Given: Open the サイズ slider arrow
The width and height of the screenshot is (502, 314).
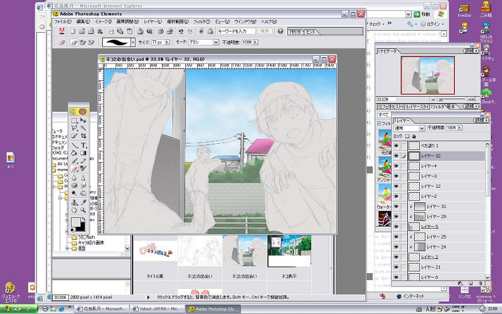Looking at the screenshot, I should click(167, 42).
